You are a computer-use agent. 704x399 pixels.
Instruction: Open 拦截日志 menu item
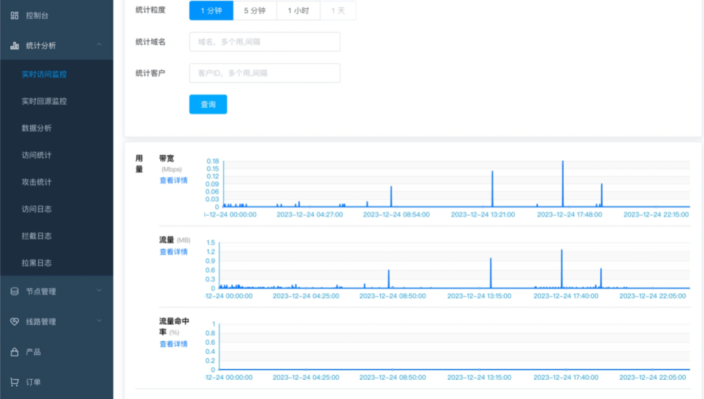tap(56, 236)
